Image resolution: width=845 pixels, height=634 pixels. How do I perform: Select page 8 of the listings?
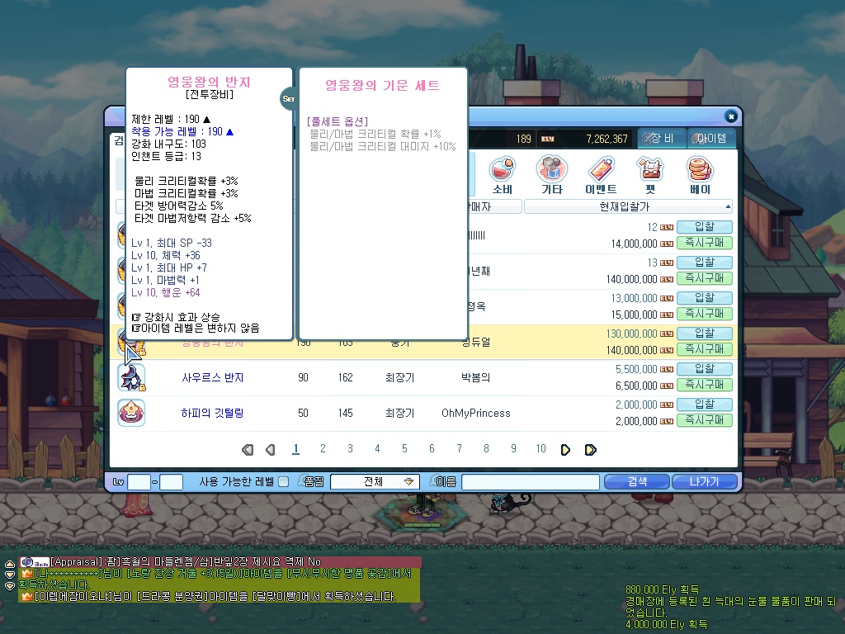tap(486, 448)
